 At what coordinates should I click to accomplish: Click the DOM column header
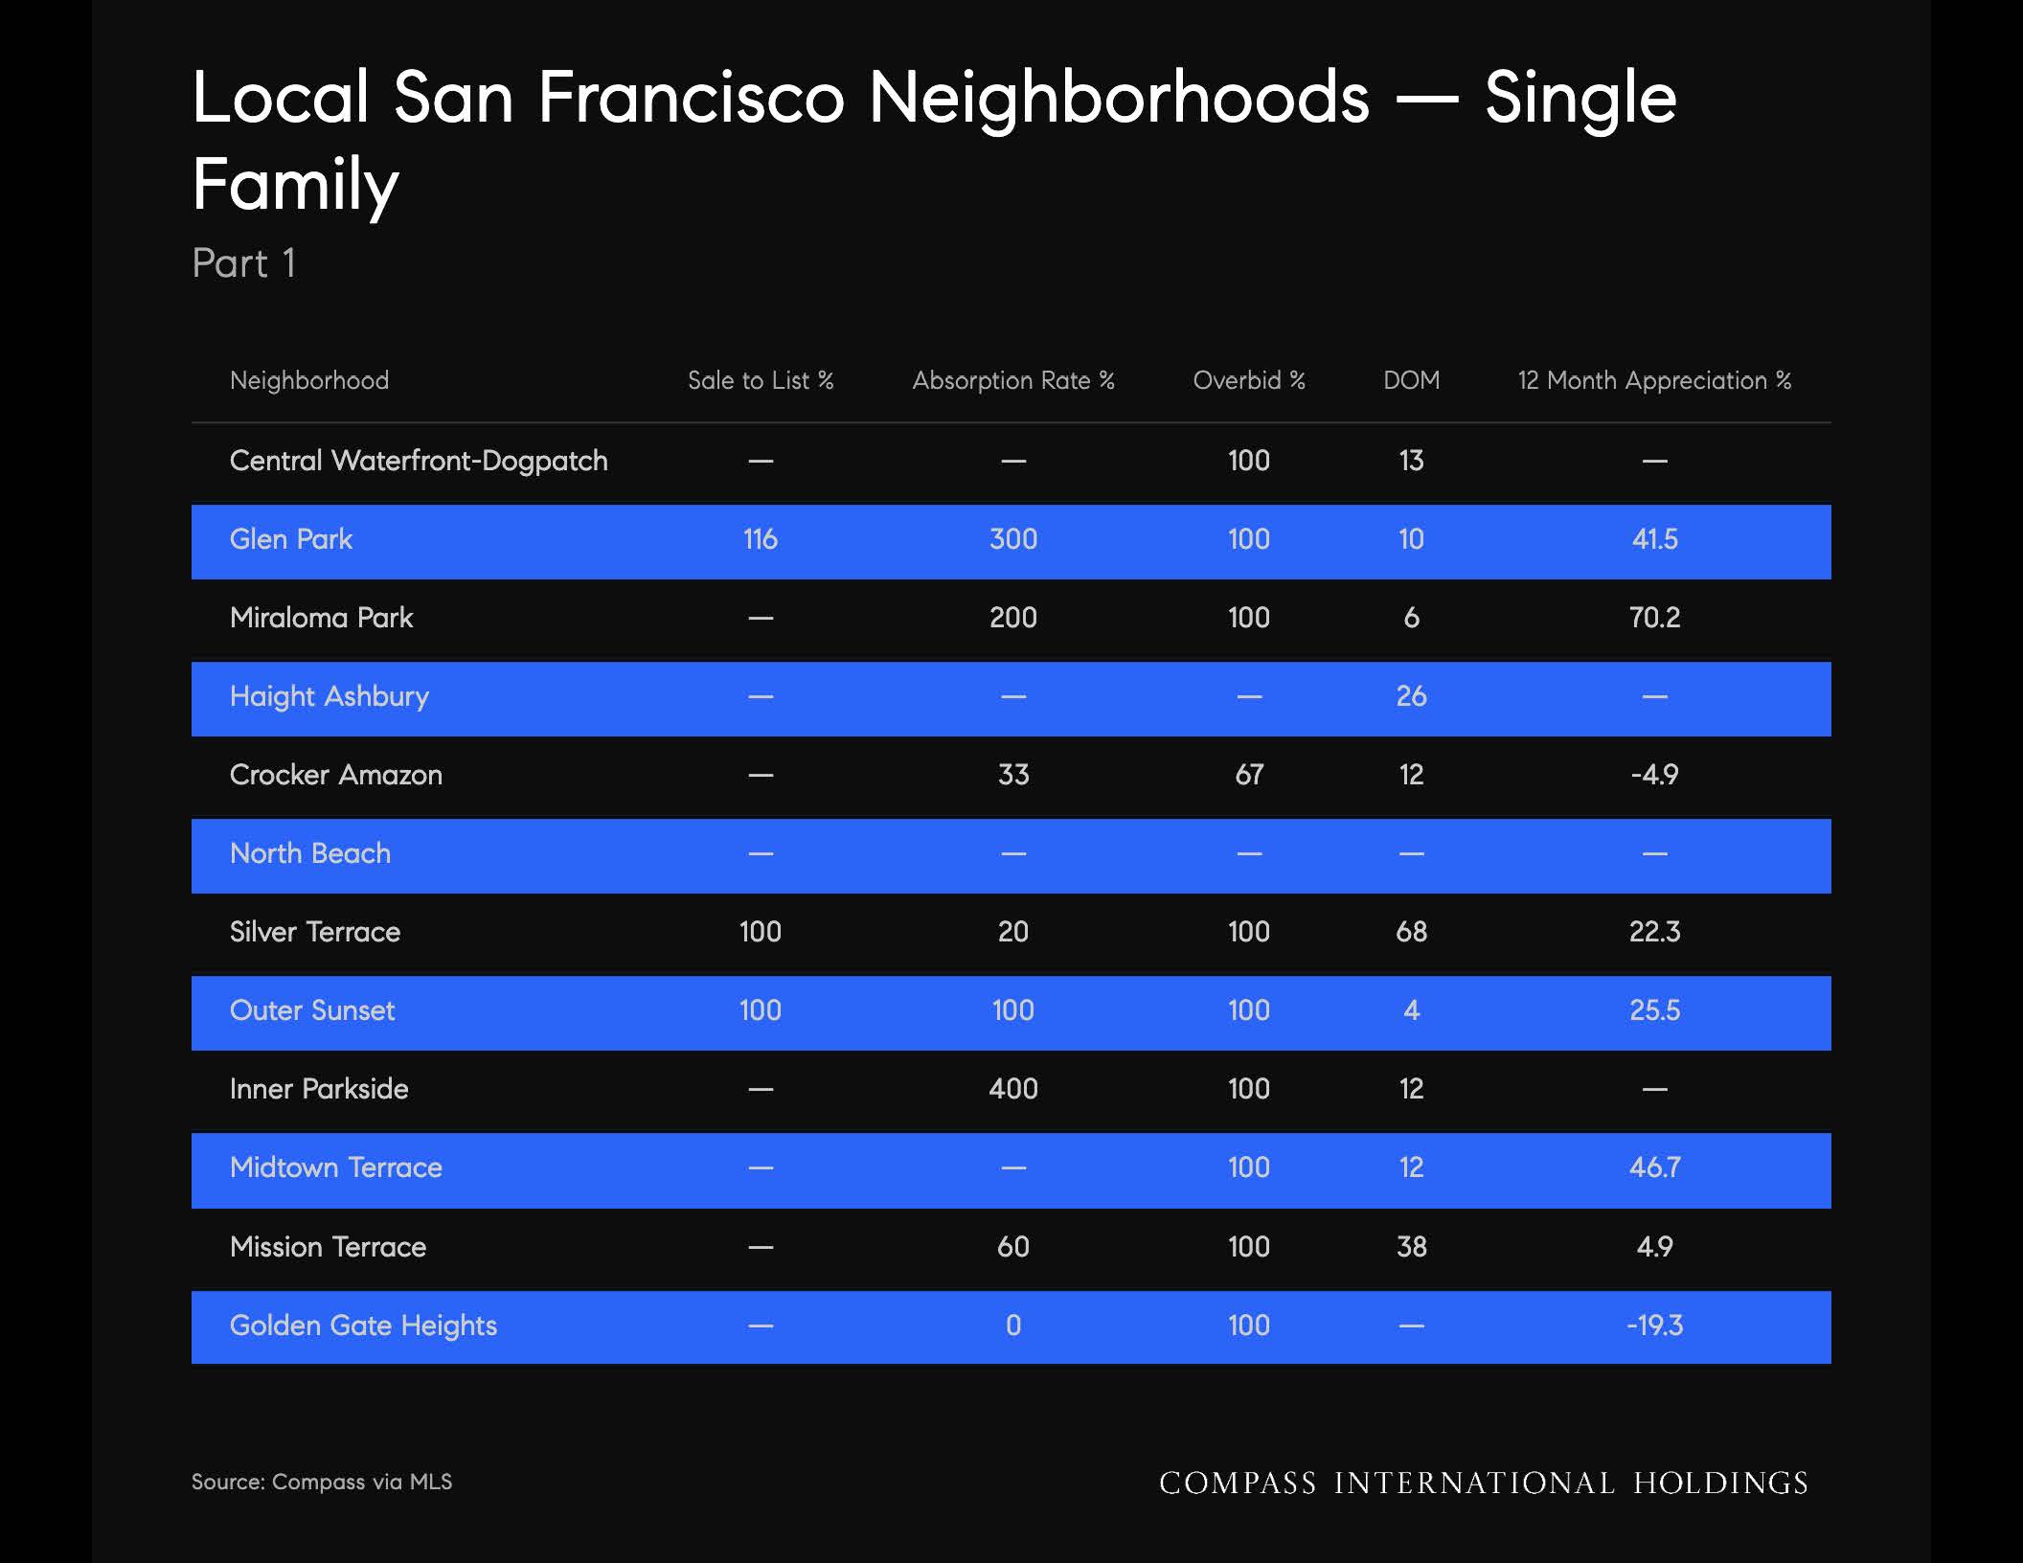[1411, 380]
